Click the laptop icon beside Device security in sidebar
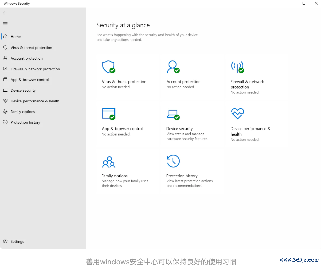The image size is (321, 265). point(5,90)
